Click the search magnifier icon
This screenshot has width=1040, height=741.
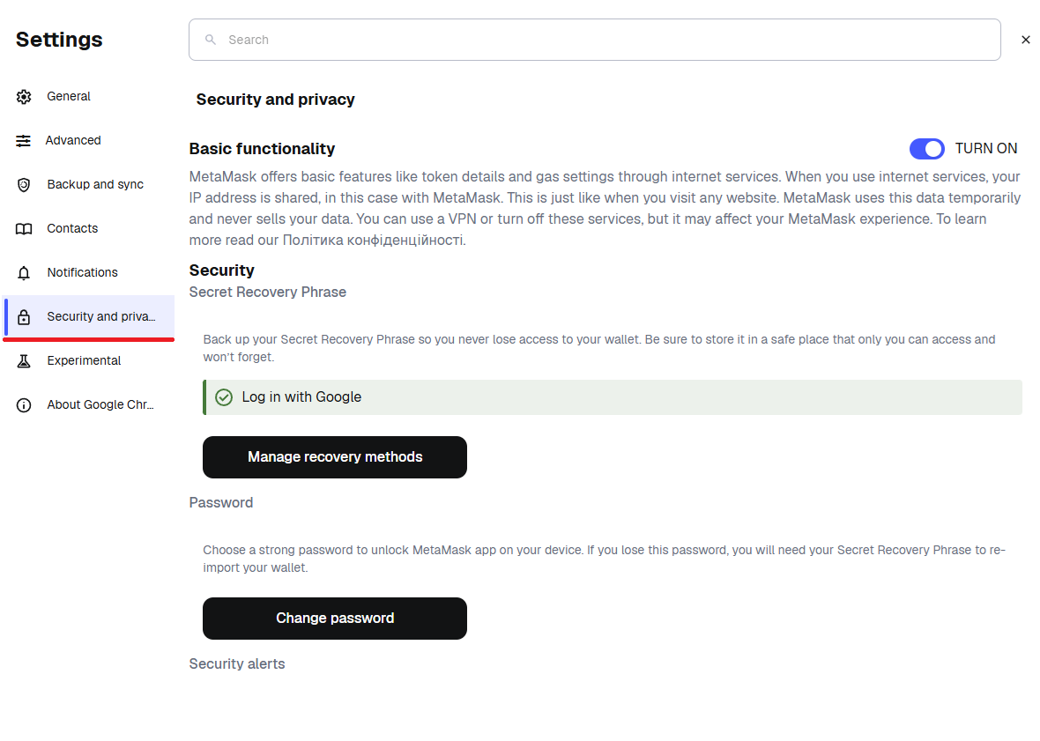210,40
